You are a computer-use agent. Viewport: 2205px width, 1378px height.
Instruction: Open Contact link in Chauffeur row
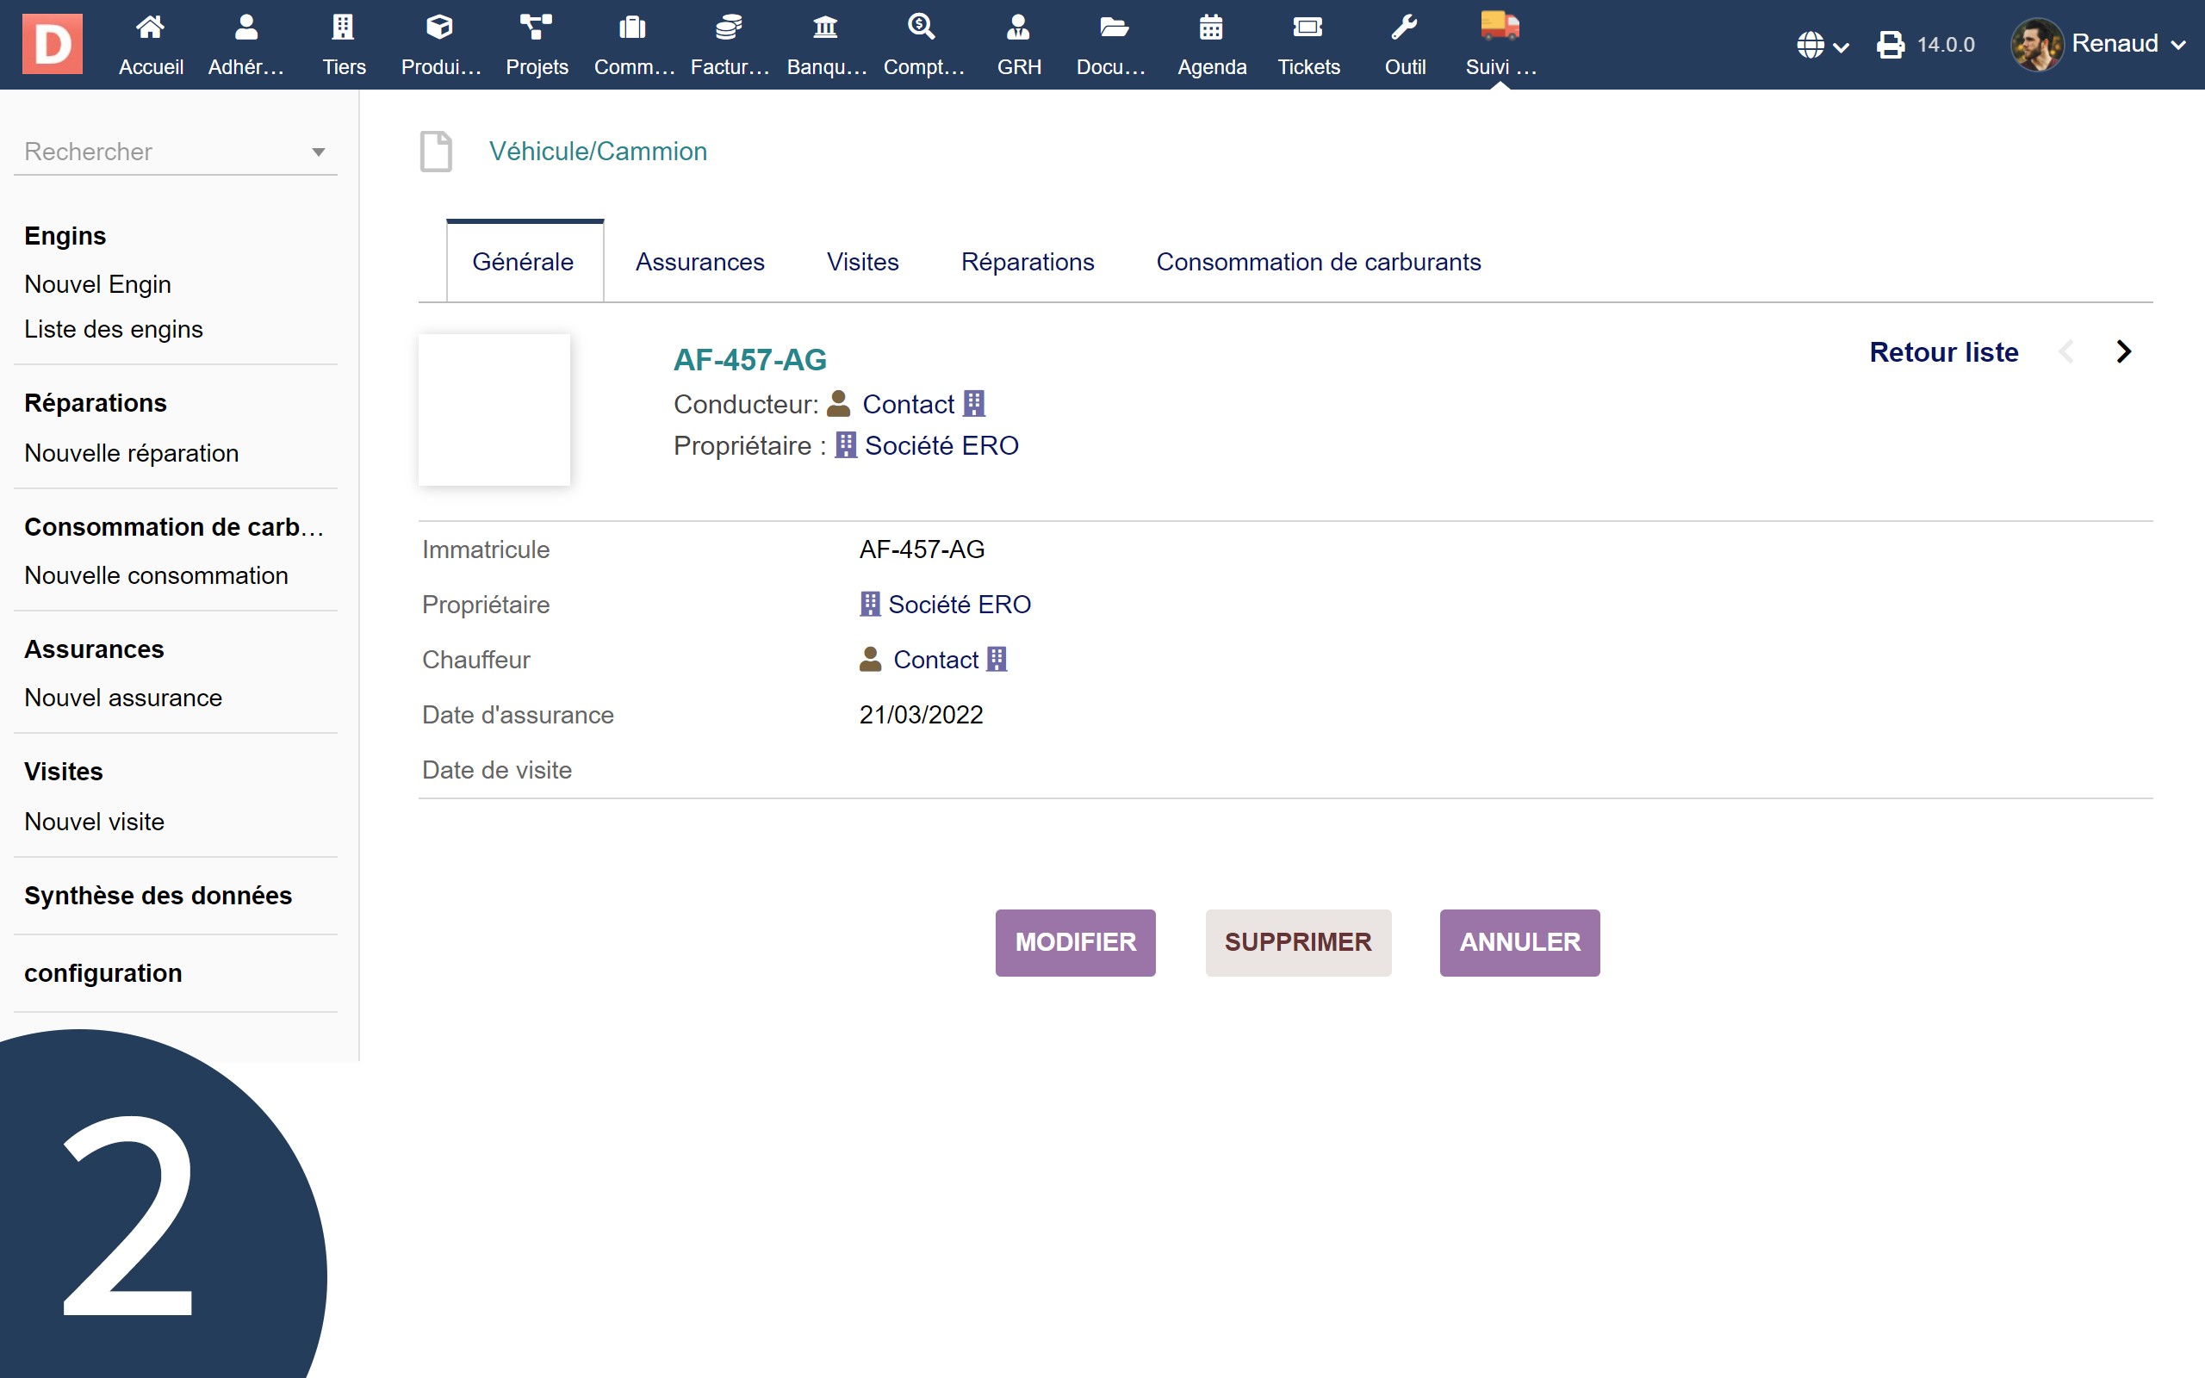pyautogui.click(x=935, y=659)
